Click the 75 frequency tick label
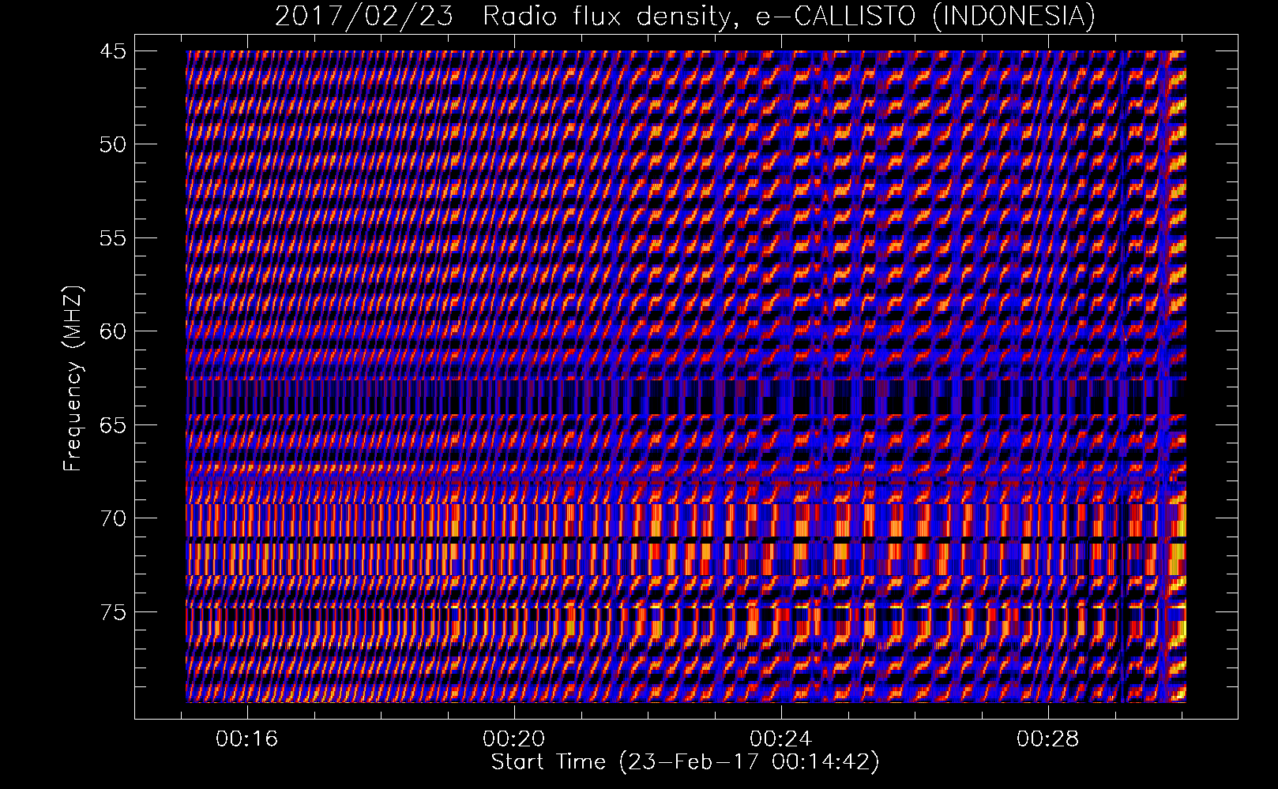1278x789 pixels. 112,612
